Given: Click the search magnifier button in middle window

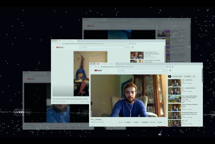Looking at the screenshot, I should (x=128, y=47).
